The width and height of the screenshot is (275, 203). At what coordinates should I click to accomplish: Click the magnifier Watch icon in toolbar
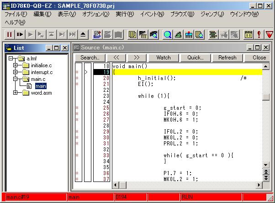(x=168, y=34)
